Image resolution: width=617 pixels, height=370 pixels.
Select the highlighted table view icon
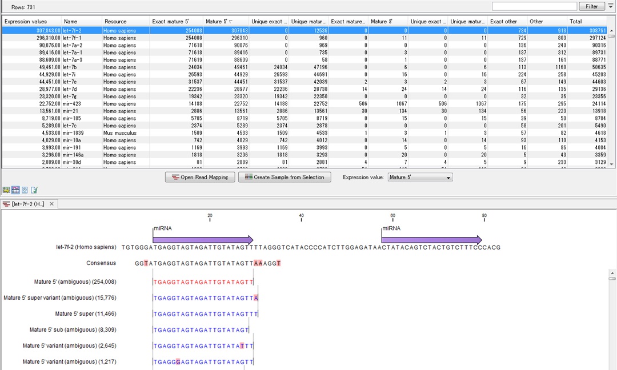click(x=15, y=190)
